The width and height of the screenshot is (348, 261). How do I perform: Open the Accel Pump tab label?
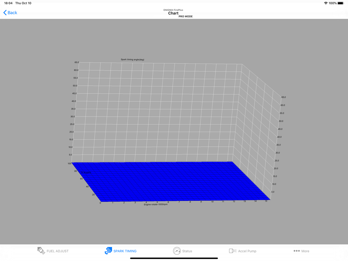247,251
